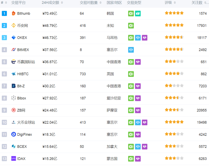Click the HitBTC exchange logo icon
The image size is (209, 167).
[14, 74]
